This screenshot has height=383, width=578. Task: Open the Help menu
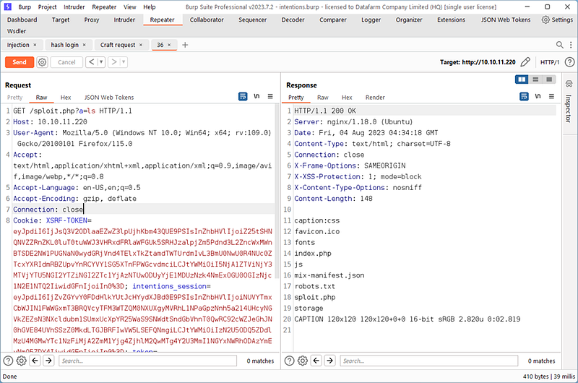(150, 7)
